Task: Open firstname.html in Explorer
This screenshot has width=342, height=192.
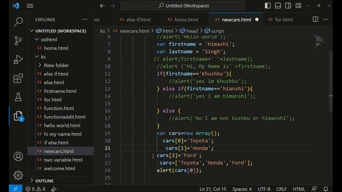Action: pyautogui.click(x=61, y=91)
